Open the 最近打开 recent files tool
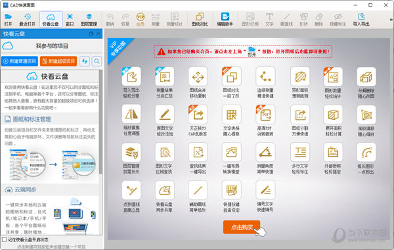The image size is (394, 250). click(28, 20)
